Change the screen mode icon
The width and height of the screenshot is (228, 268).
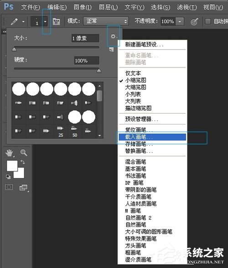coord(24,187)
